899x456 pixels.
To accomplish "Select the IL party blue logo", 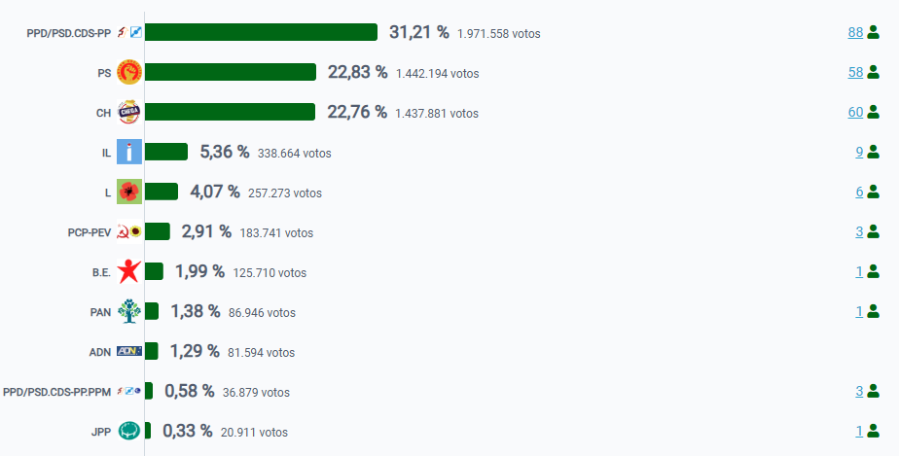I will click(x=128, y=152).
